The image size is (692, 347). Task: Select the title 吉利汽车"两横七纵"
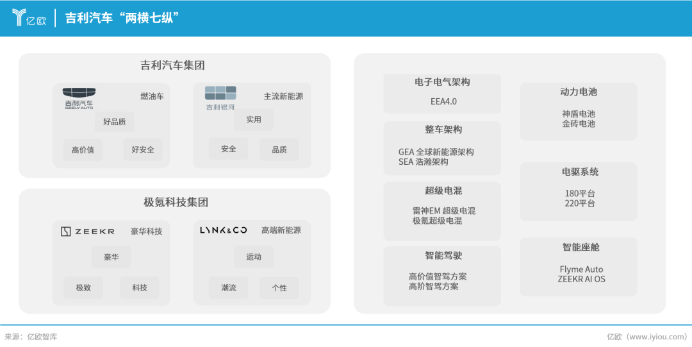coord(122,18)
